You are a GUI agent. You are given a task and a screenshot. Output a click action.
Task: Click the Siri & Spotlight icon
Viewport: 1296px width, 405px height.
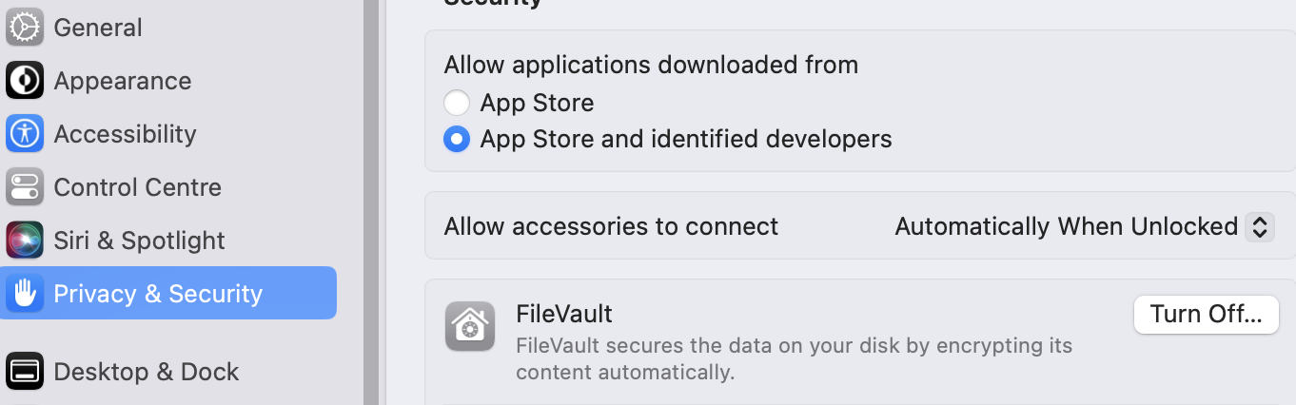coord(24,241)
